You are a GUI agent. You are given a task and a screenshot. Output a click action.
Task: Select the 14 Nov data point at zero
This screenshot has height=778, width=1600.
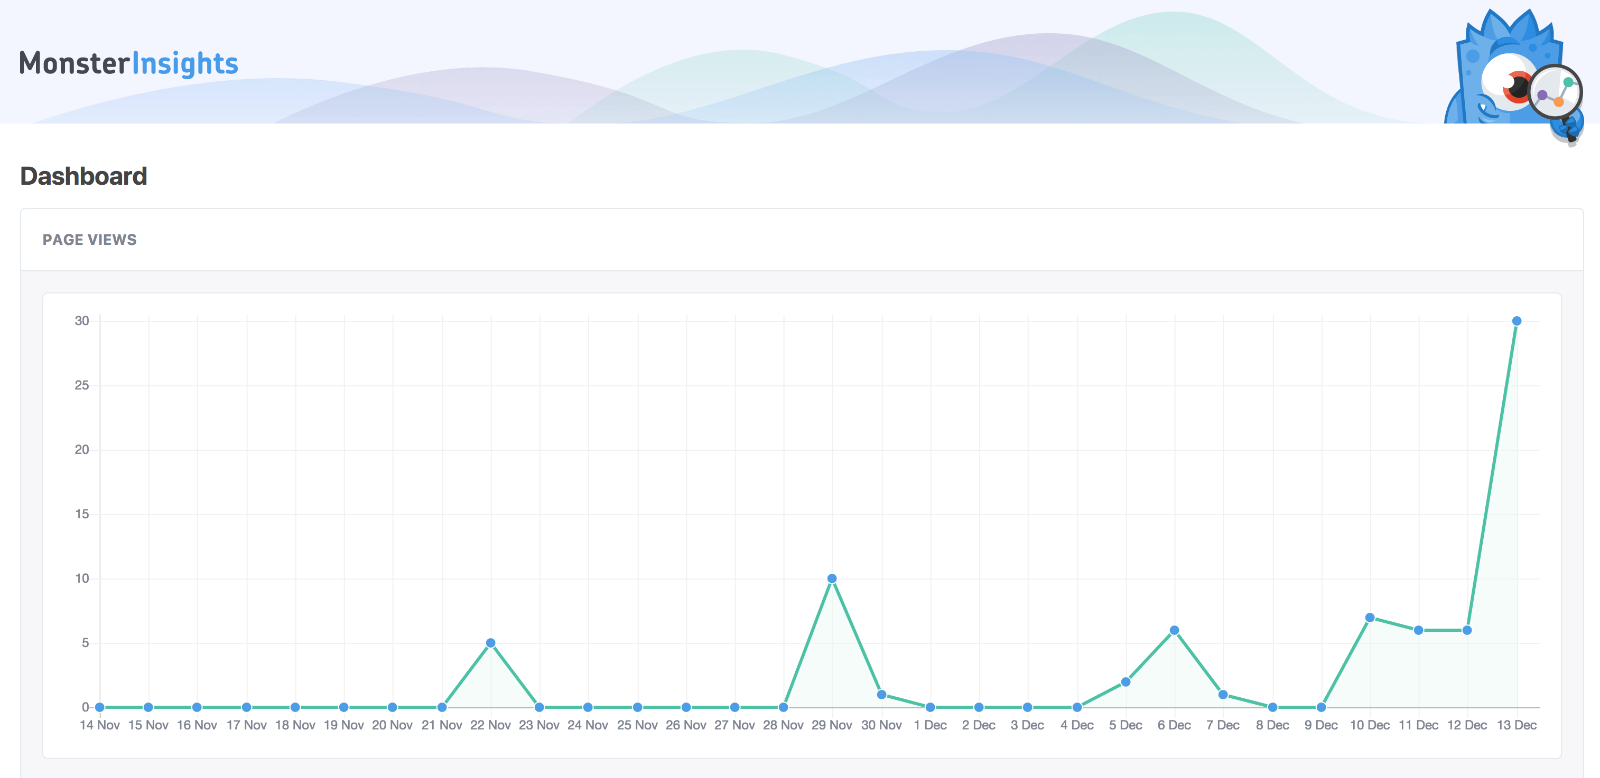coord(100,707)
